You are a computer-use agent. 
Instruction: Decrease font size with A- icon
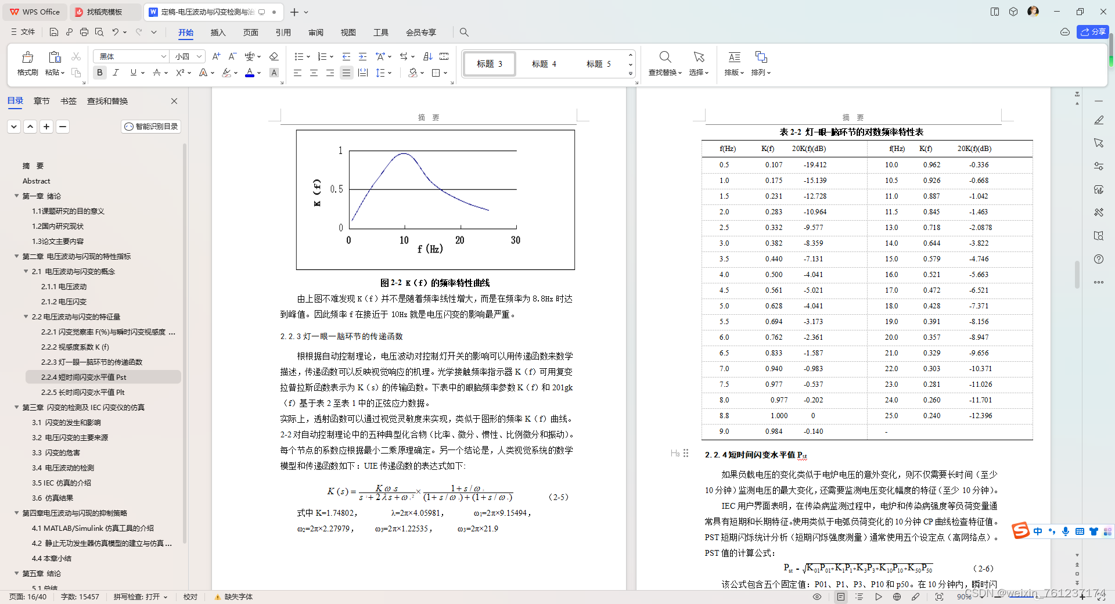coord(232,56)
